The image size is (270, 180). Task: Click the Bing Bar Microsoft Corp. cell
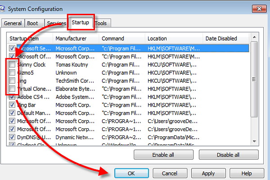[x=73, y=105]
